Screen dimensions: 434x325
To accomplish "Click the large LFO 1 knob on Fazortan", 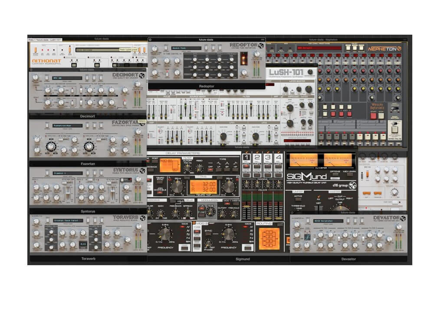I will (51, 146).
